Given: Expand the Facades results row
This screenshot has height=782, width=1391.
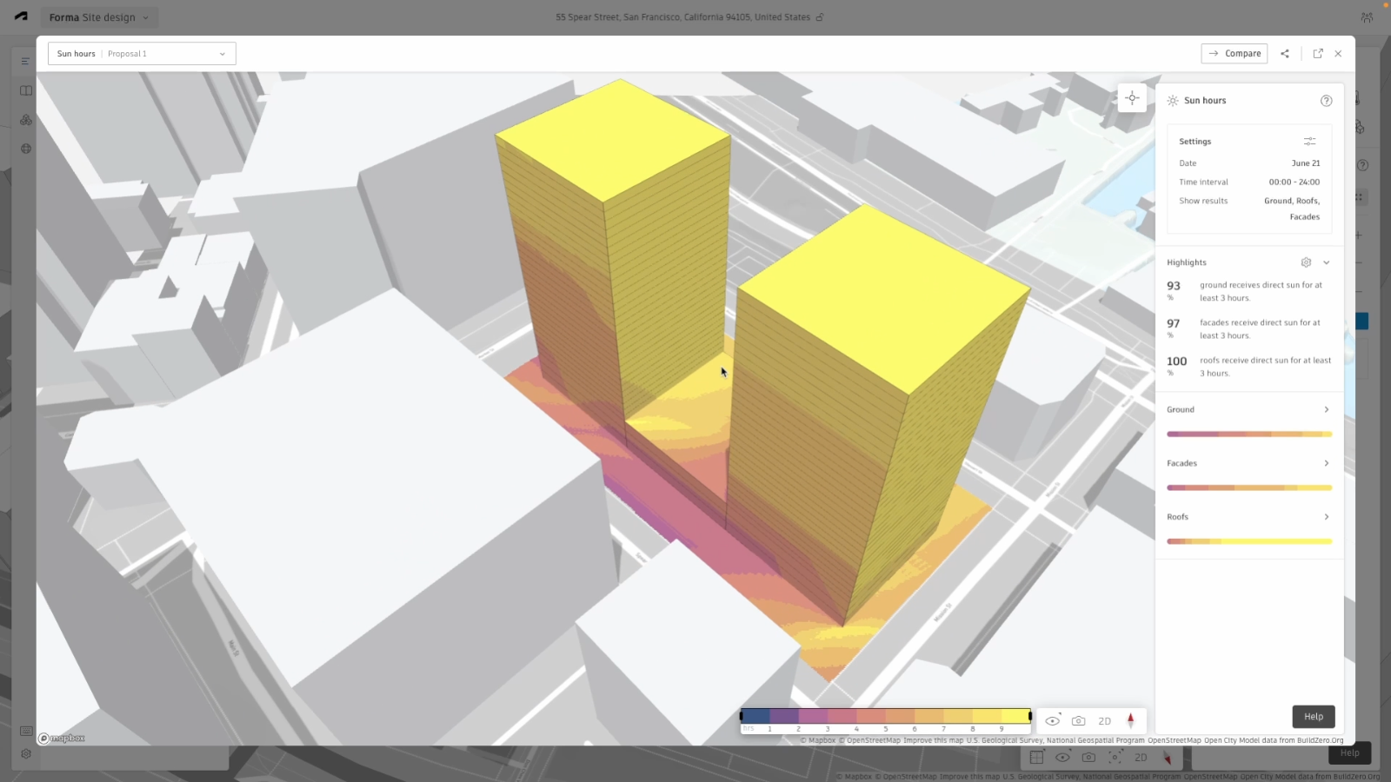Looking at the screenshot, I should pyautogui.click(x=1249, y=463).
